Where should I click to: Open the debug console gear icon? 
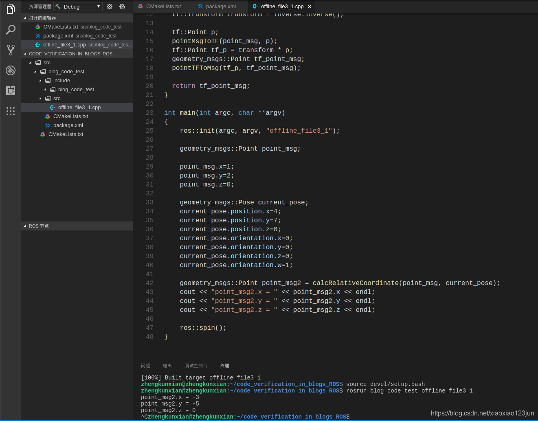[122, 7]
